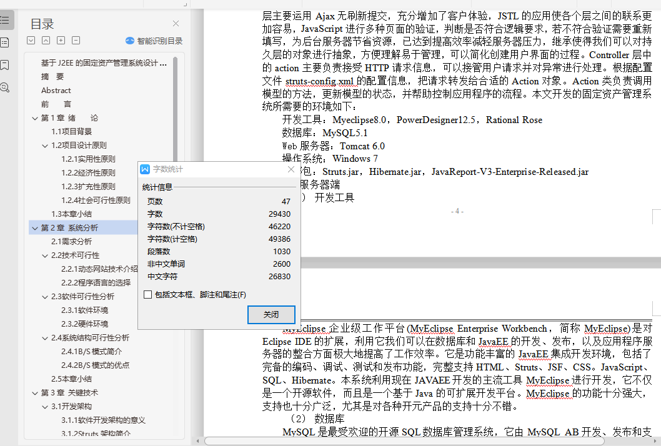Collapse the 第2章 系统分析 node
Image resolution: width=661 pixels, height=446 pixels.
click(35, 228)
